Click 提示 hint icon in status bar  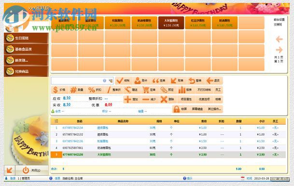tap(184, 178)
